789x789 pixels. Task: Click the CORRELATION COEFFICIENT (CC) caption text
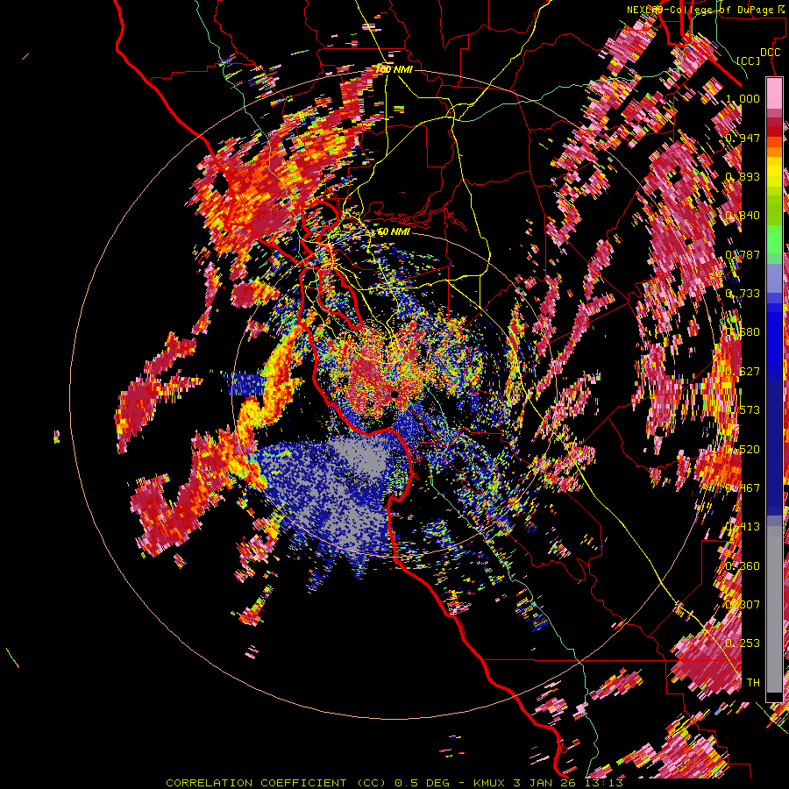(x=276, y=783)
